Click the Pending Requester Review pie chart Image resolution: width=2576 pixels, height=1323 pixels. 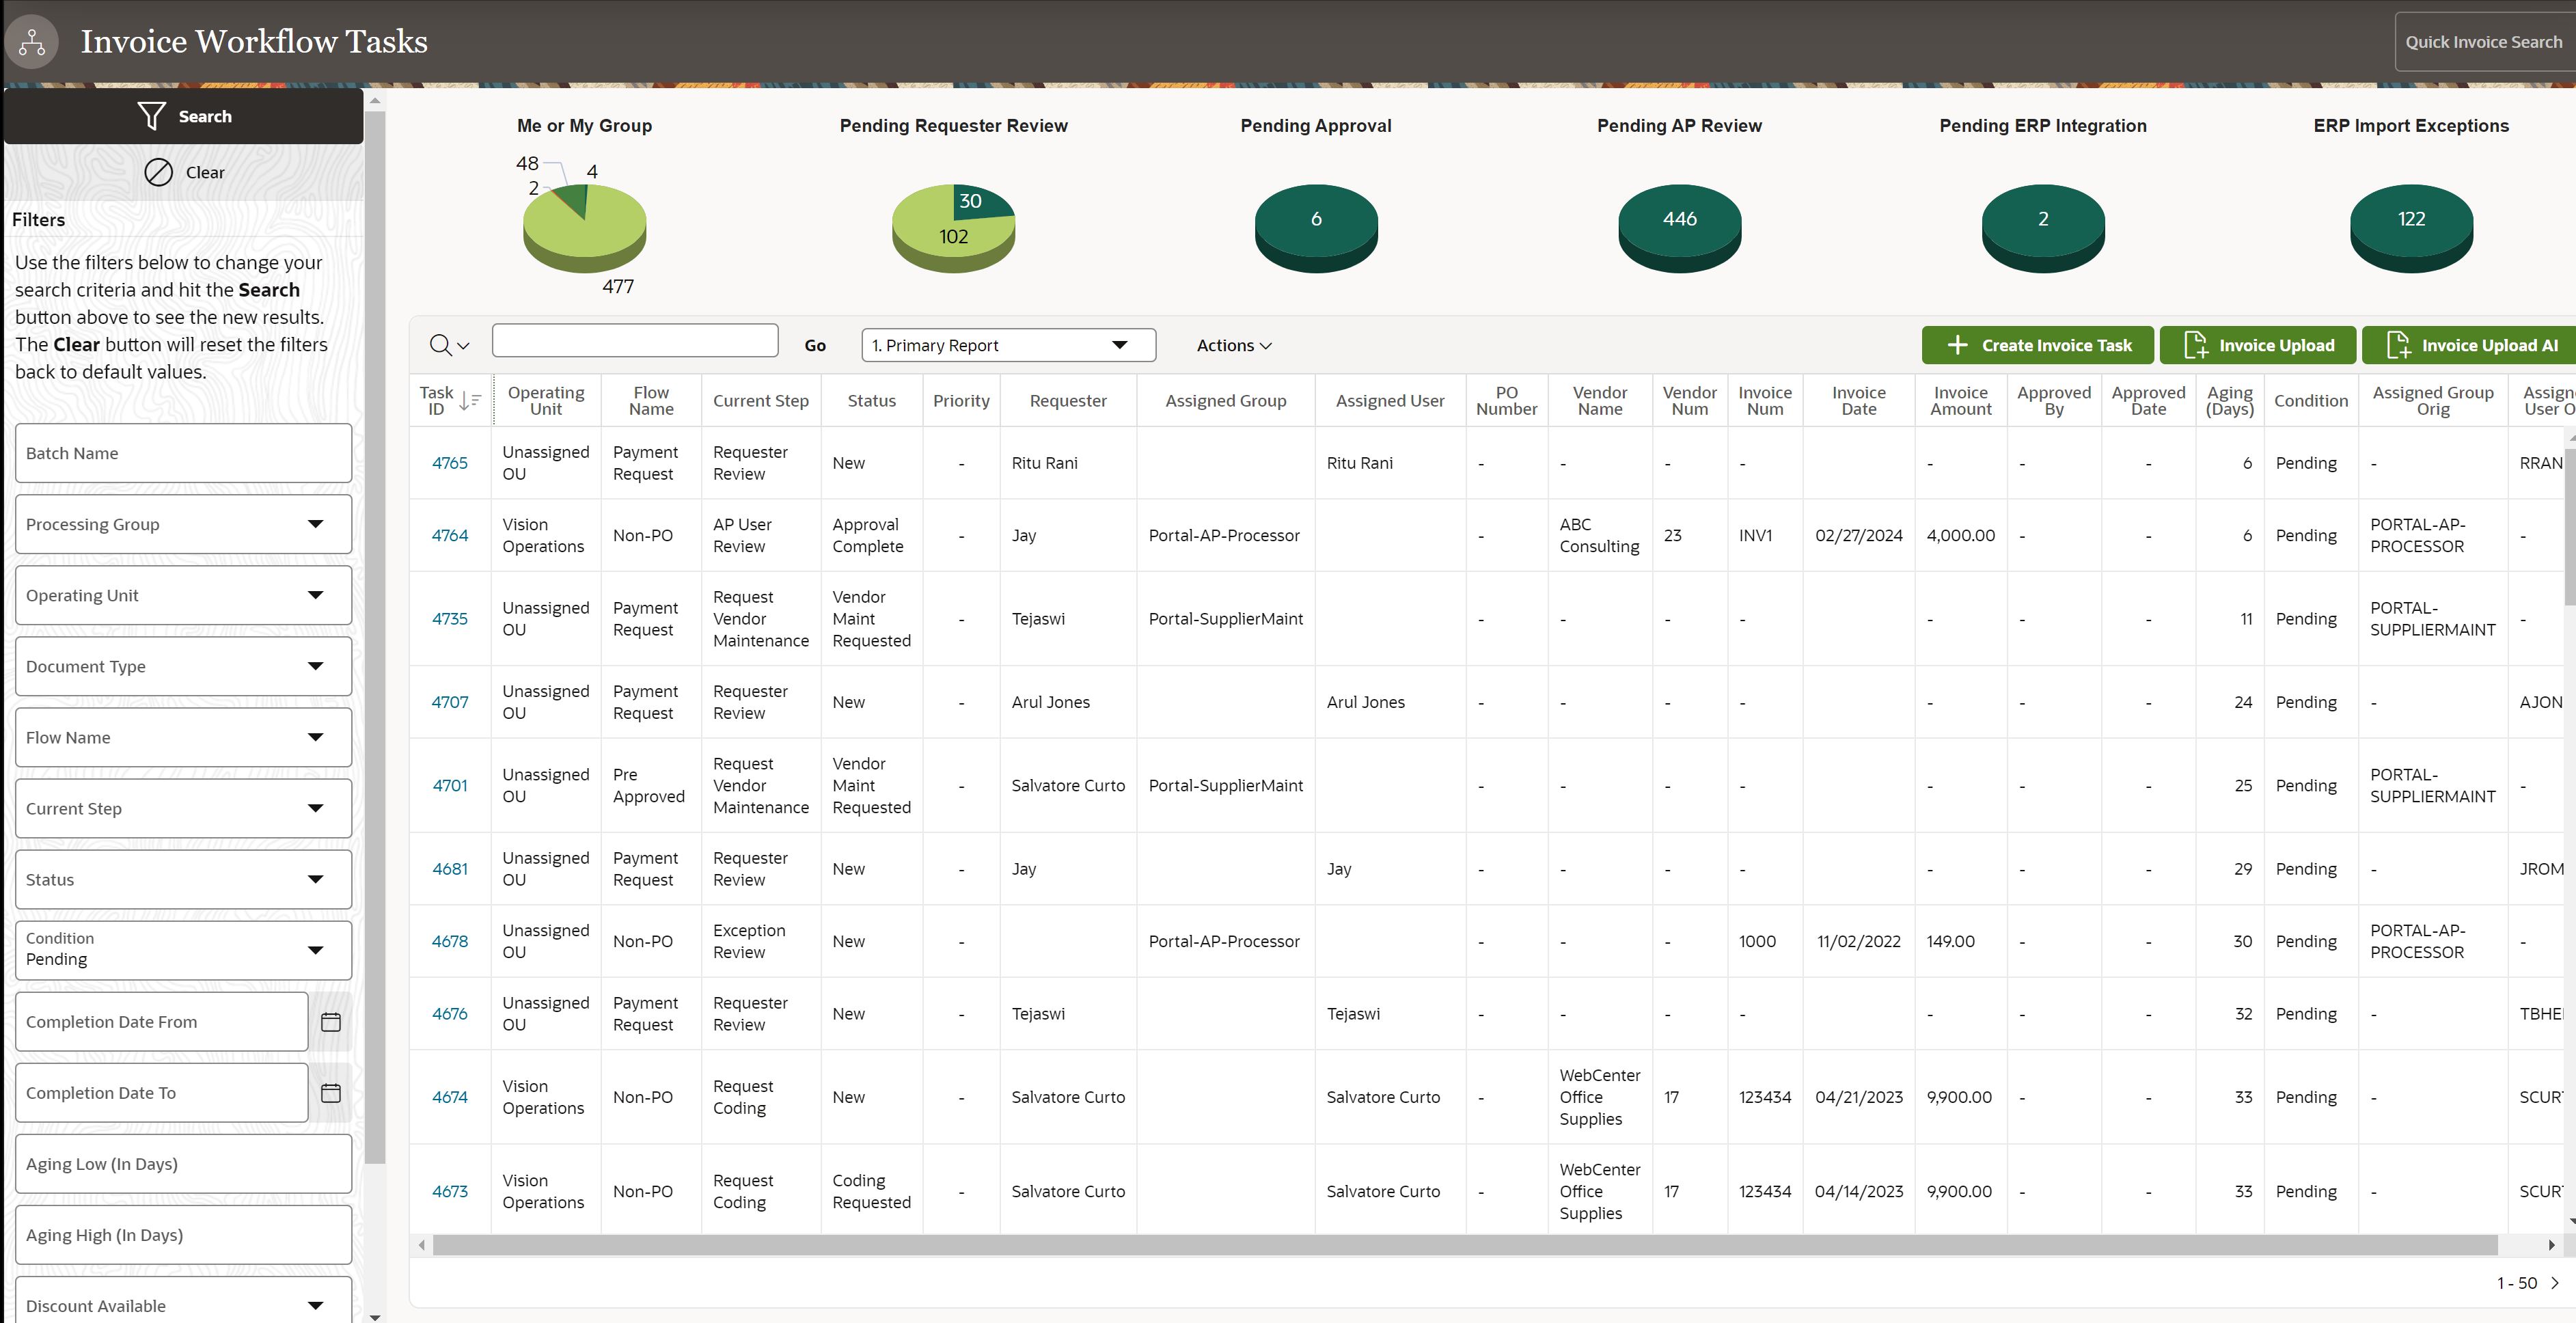pyautogui.click(x=953, y=228)
